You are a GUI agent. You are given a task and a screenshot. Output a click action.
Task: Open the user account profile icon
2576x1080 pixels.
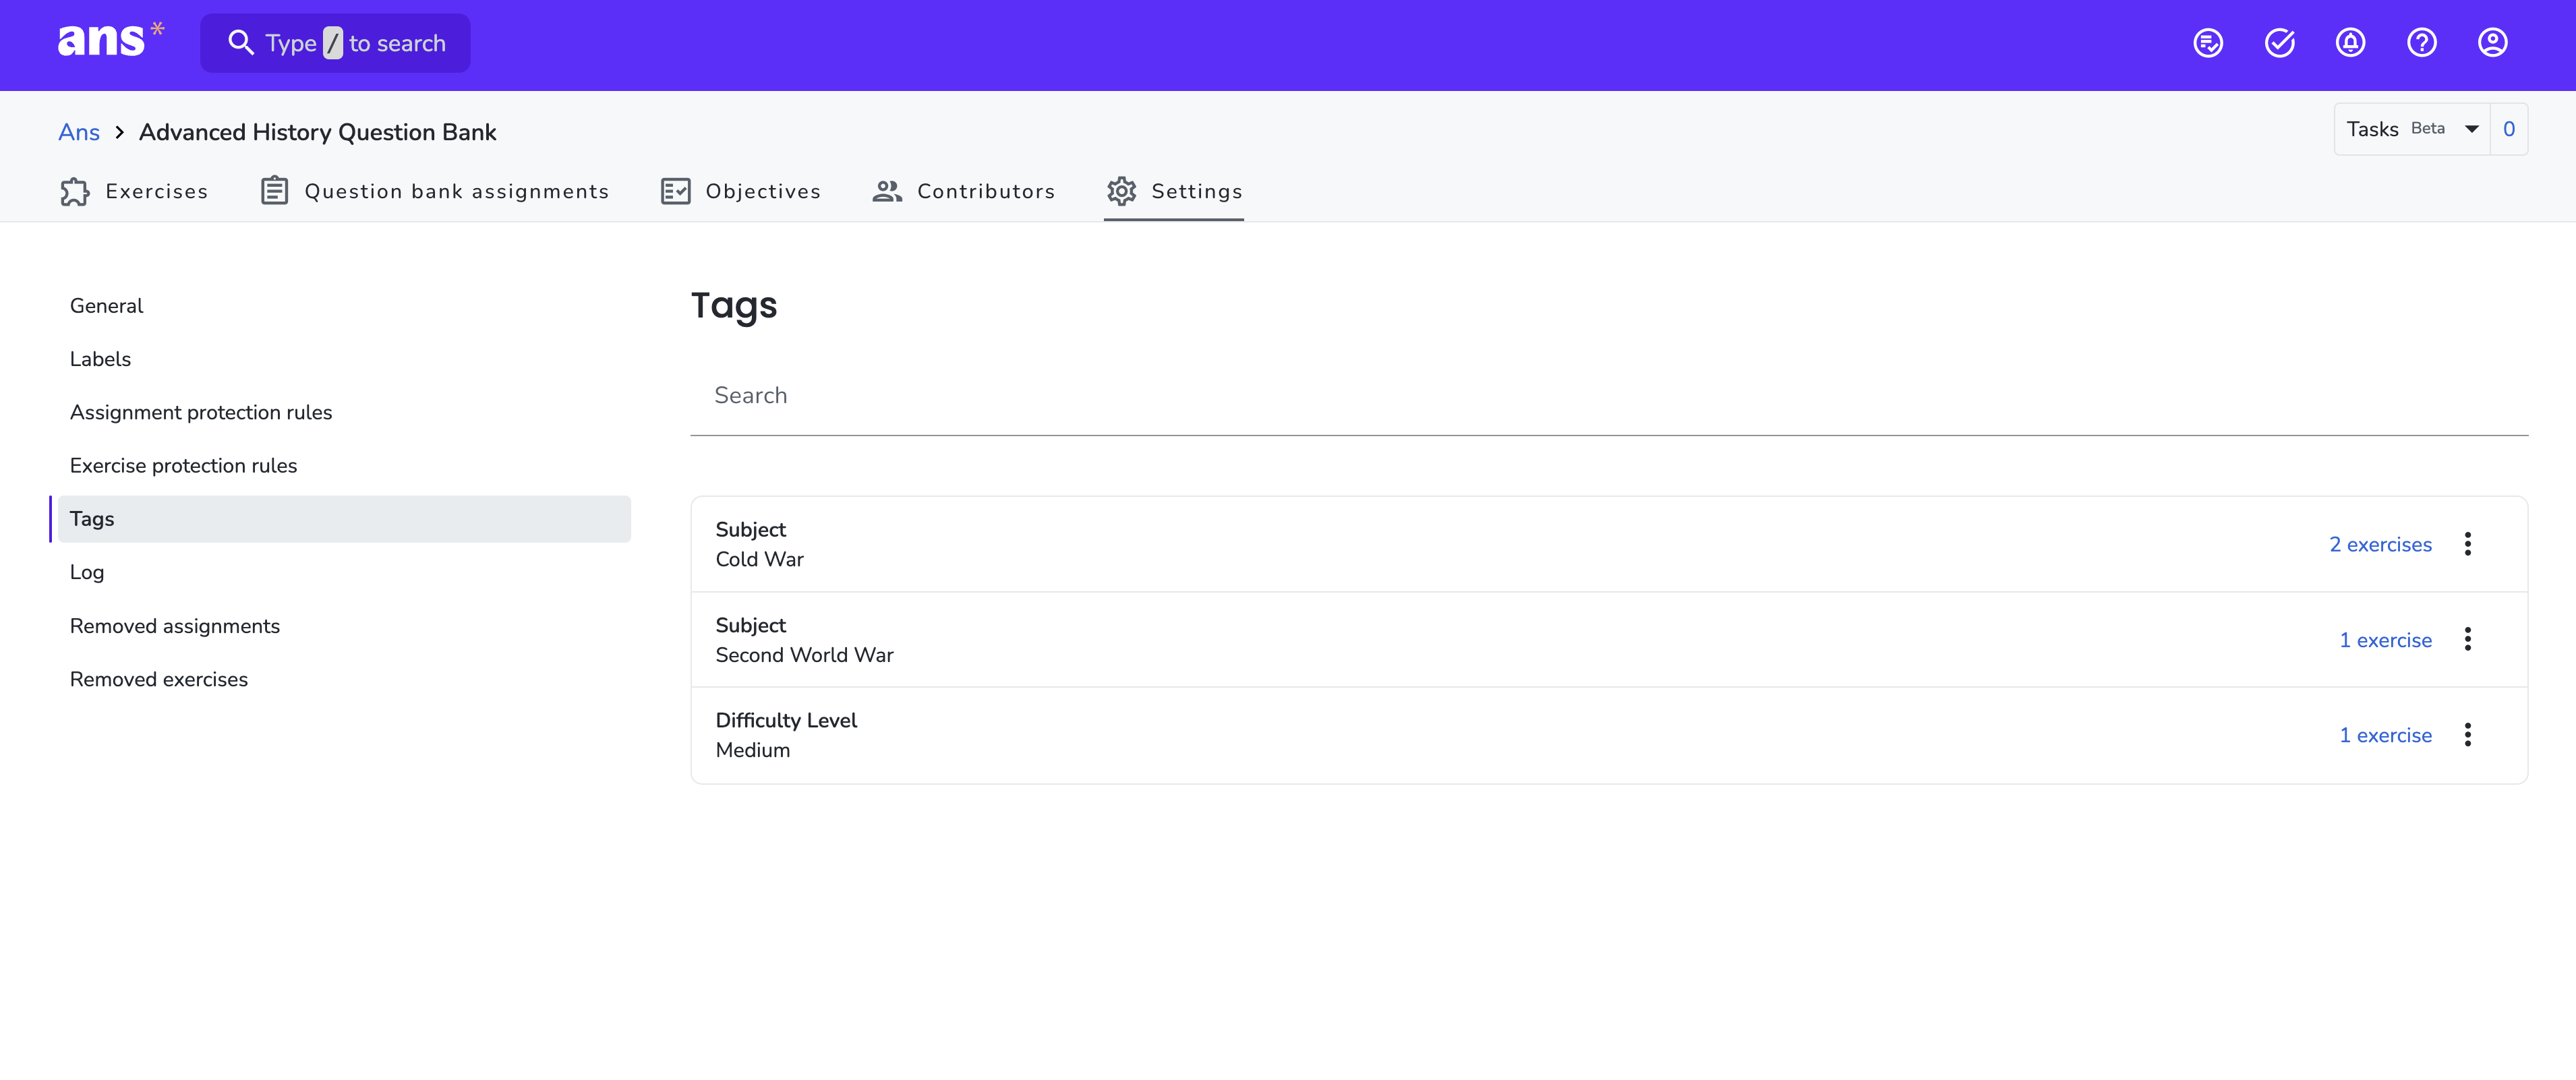click(x=2492, y=43)
